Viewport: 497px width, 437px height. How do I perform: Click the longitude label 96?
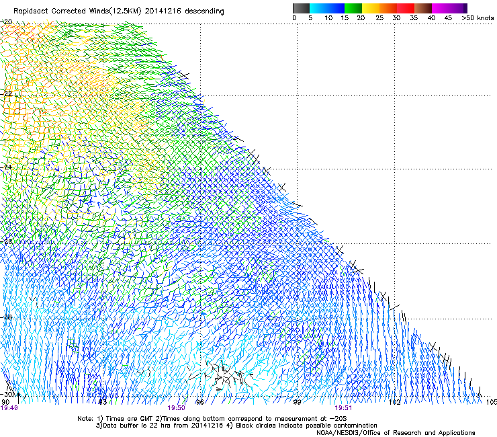coord(200,402)
